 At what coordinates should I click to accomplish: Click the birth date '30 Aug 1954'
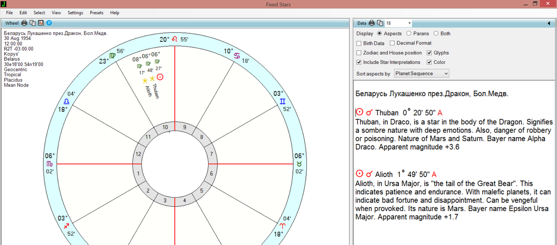[17, 38]
